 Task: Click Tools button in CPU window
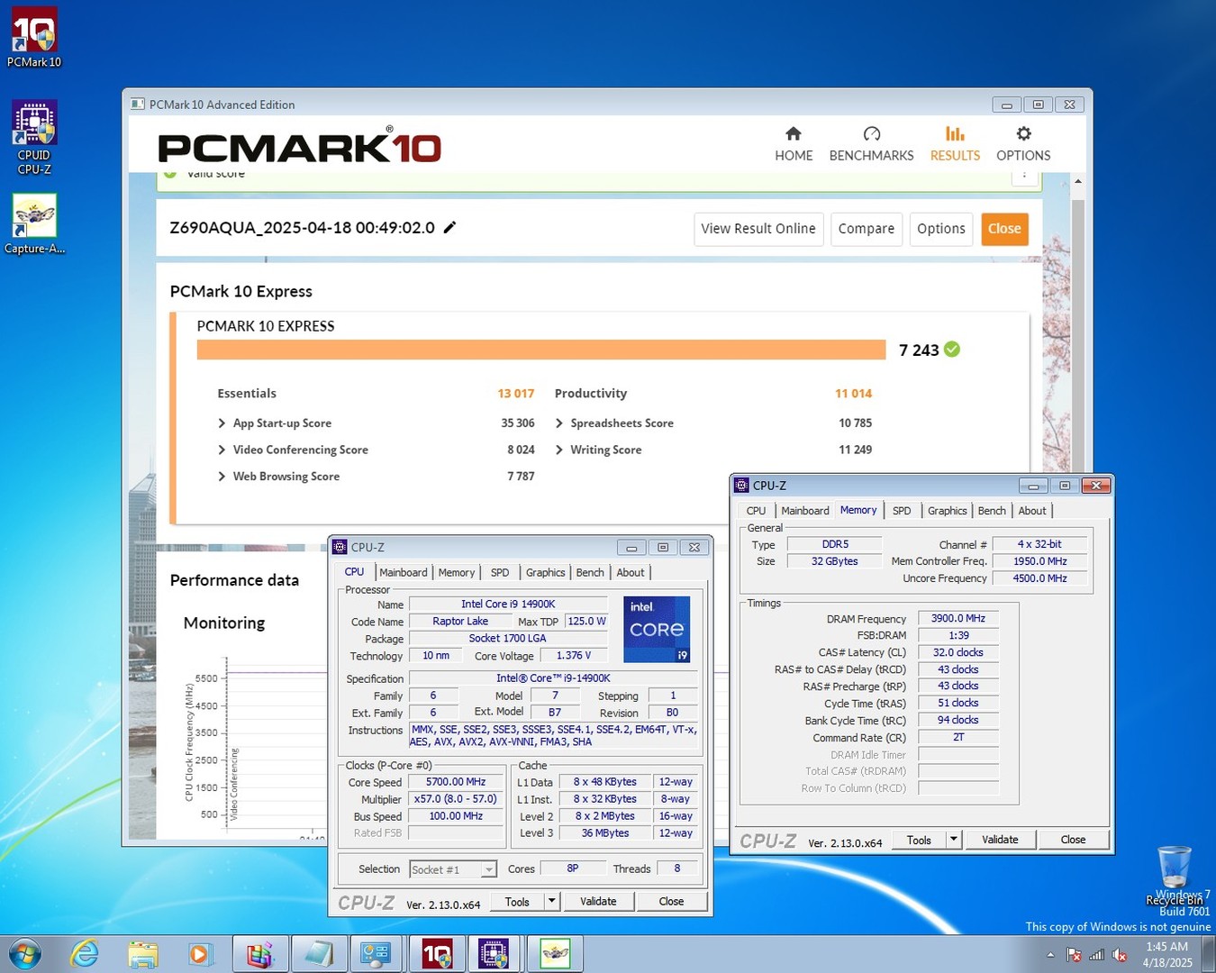pos(518,901)
